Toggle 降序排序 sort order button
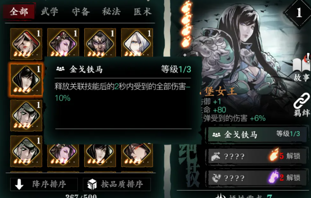311x198 pixels. (x=44, y=184)
